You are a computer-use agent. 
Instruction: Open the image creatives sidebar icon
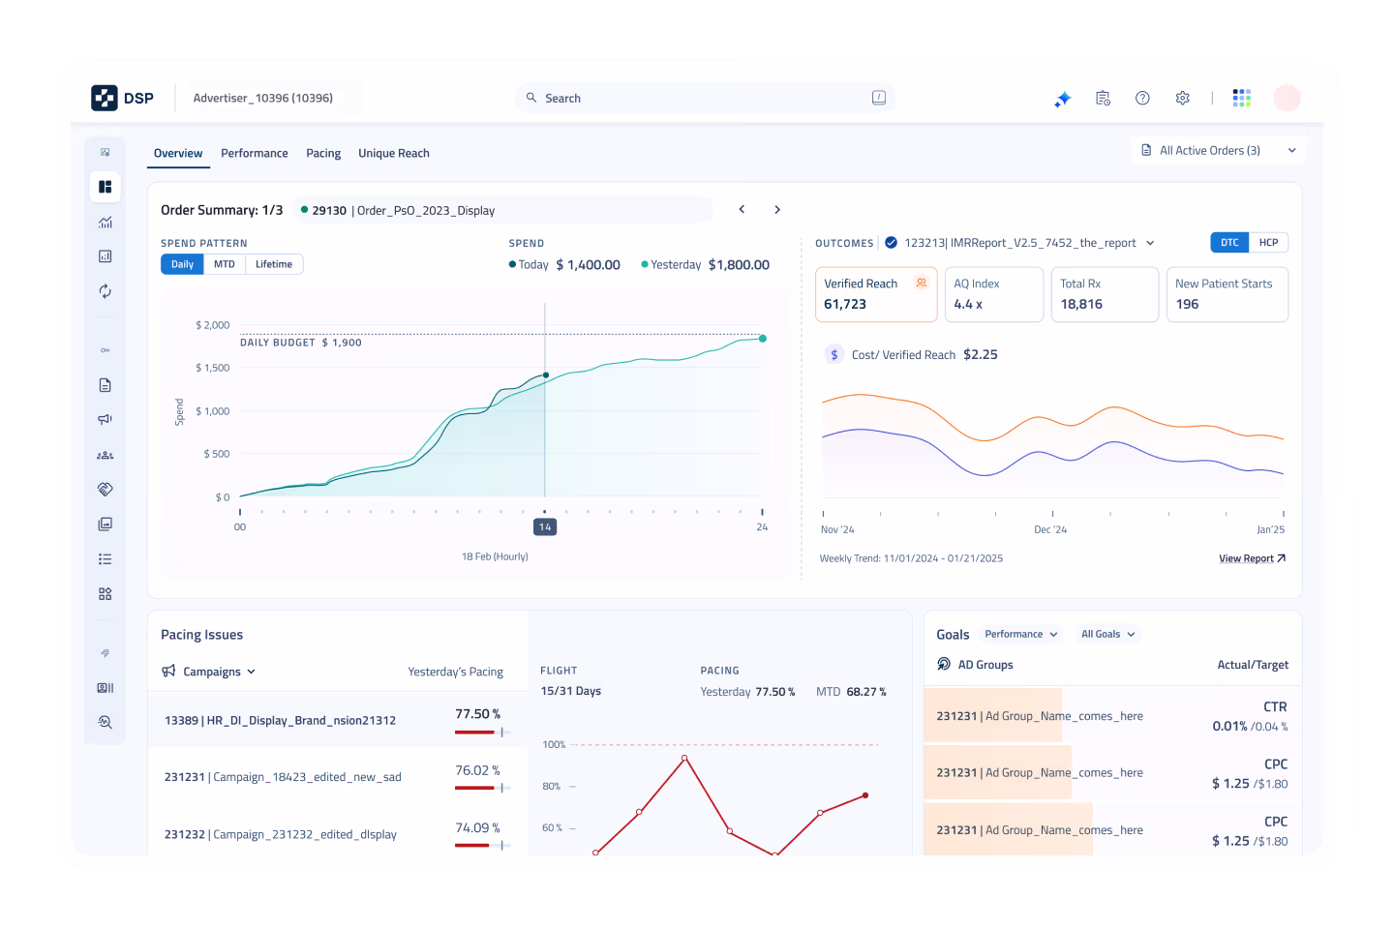[x=105, y=524]
